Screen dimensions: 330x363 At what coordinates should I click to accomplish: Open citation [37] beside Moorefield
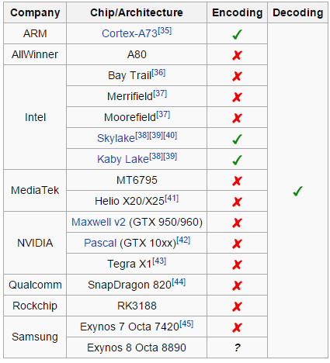point(163,115)
